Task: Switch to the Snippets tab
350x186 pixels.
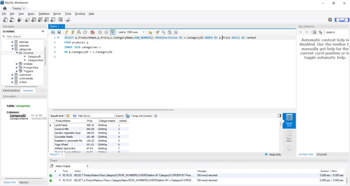Action: (322, 154)
